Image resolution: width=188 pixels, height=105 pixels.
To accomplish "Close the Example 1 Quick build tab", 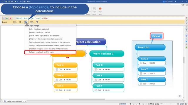I will click(x=26, y=101).
